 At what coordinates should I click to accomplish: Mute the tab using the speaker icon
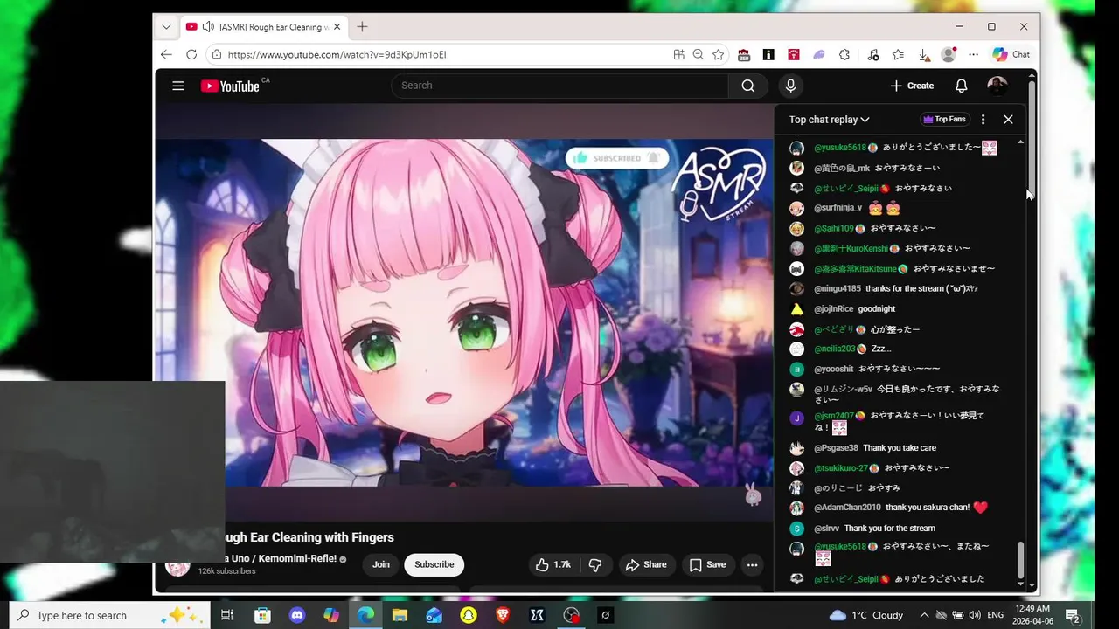208,27
